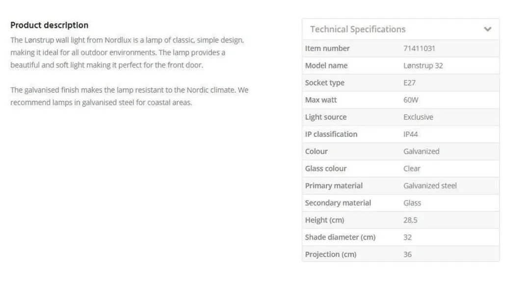This screenshot has width=530, height=283.
Task: Click item number value 71411031
Action: (x=419, y=48)
